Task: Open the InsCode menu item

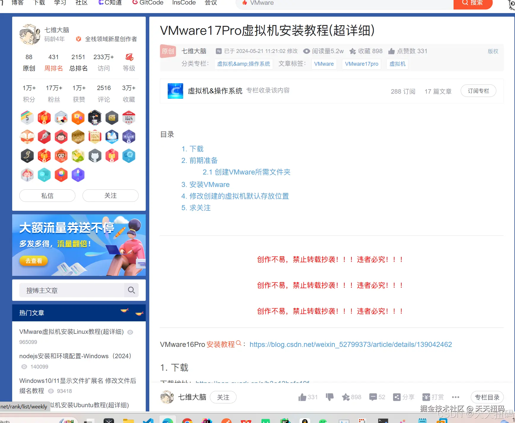Action: click(184, 3)
